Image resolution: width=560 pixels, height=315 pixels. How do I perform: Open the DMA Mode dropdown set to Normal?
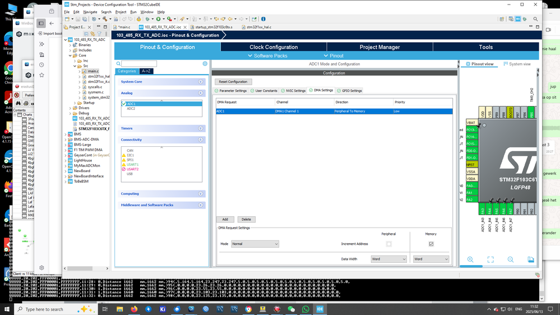[255, 244]
